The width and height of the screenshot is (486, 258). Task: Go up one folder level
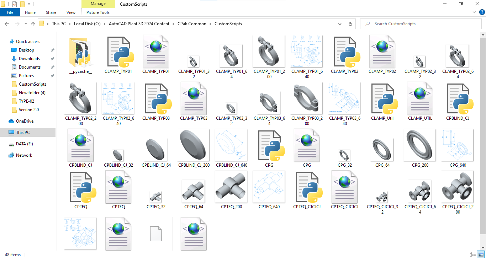coord(33,24)
